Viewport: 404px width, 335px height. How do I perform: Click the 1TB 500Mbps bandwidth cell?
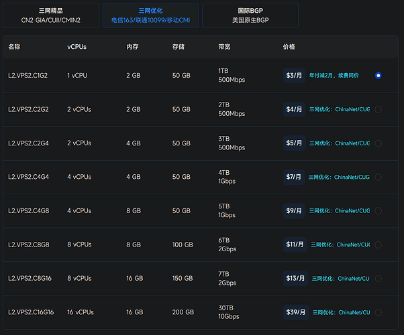point(232,76)
